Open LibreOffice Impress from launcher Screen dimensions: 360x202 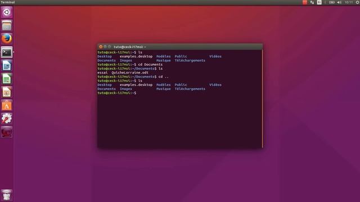6,92
